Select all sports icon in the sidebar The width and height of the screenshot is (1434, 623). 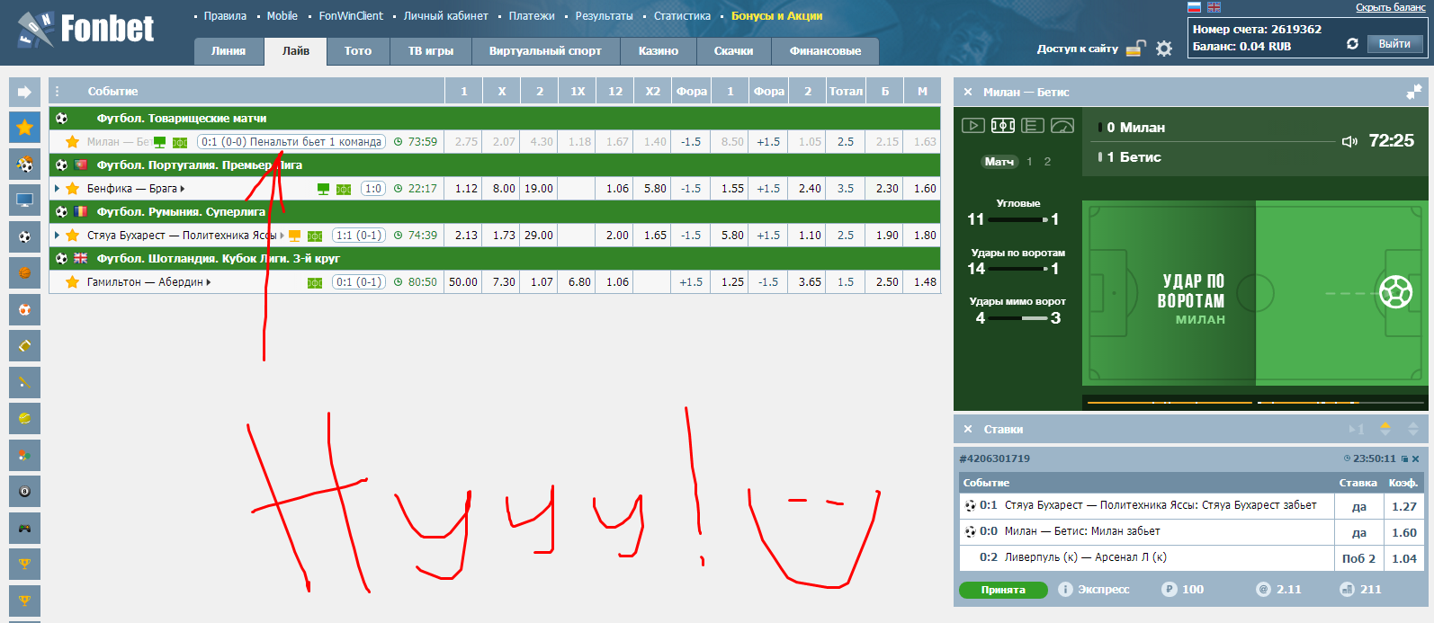[x=24, y=165]
